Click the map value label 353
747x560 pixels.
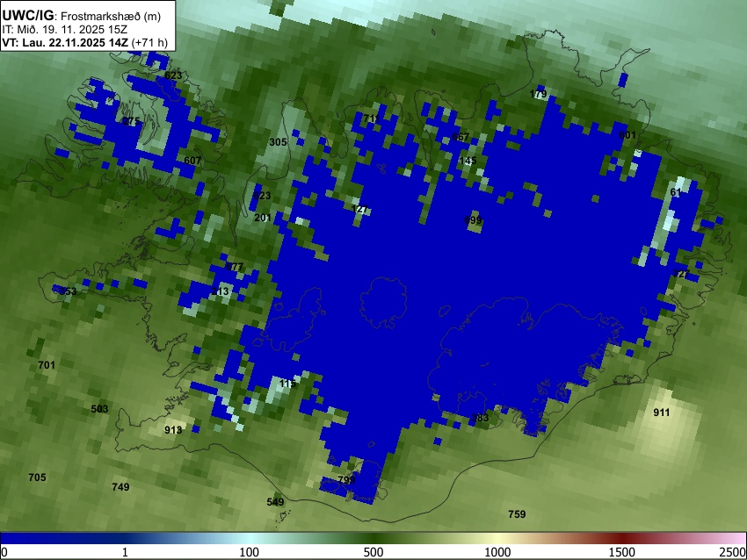68,291
